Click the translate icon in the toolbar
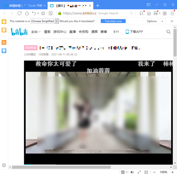 (156, 13)
